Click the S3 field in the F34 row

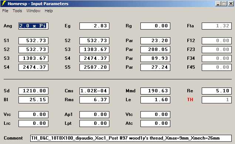(x=33, y=58)
